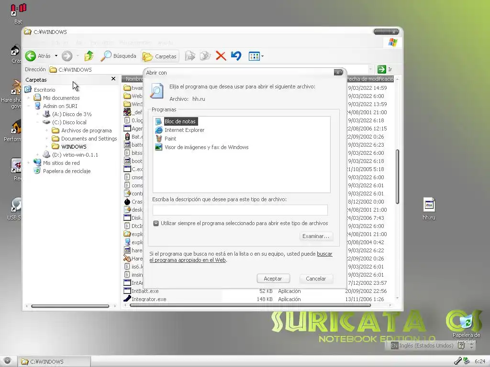490x367 pixels.
Task: Select the IntBatt.exe file row
Action: coord(145,291)
